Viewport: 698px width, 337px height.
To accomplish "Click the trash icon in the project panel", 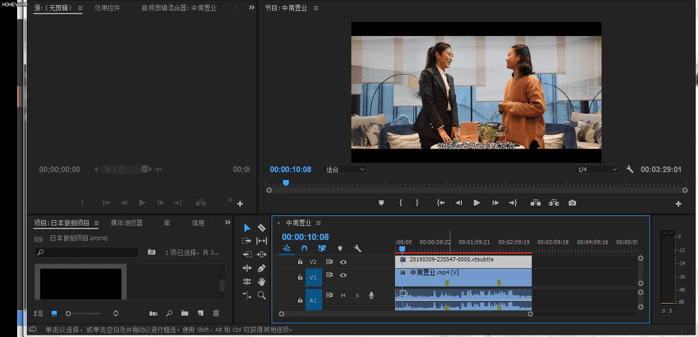I will pyautogui.click(x=216, y=313).
